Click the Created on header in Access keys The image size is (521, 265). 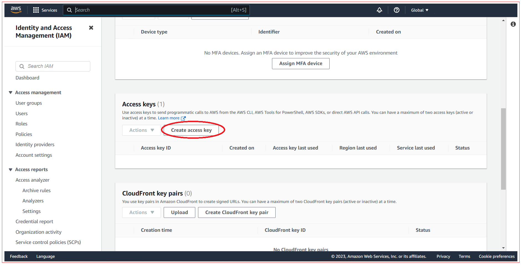[x=242, y=148]
